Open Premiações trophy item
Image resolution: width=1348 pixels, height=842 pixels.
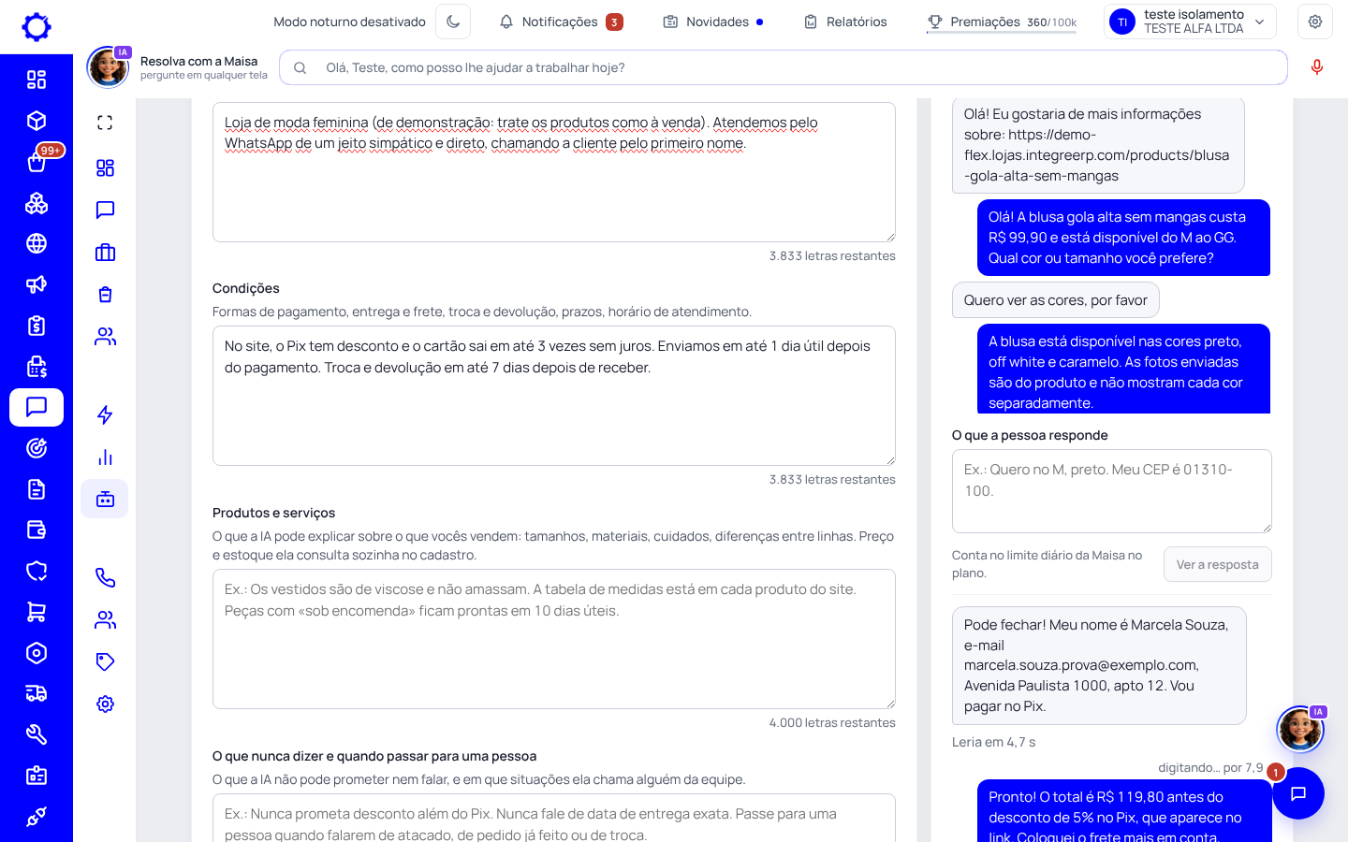pos(1002,22)
